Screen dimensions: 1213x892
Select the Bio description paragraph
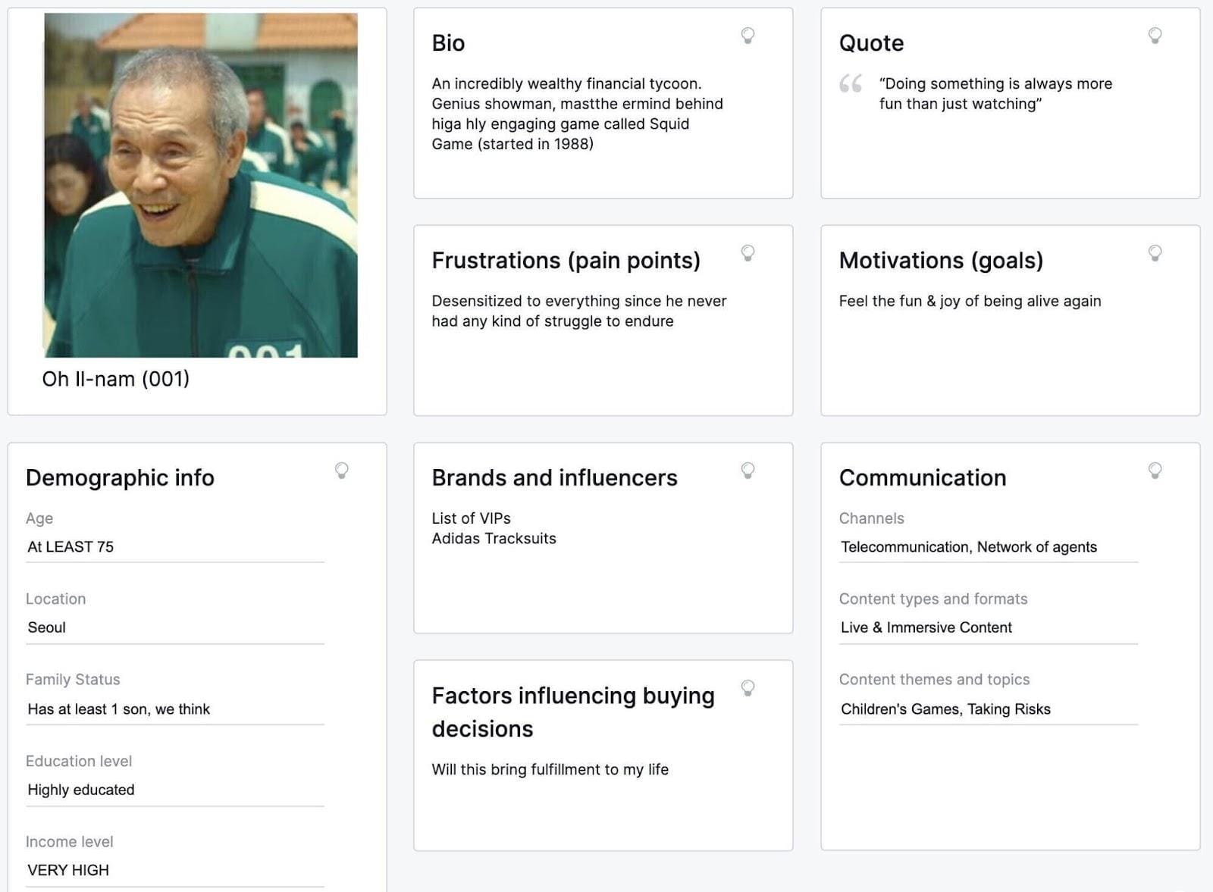(578, 114)
